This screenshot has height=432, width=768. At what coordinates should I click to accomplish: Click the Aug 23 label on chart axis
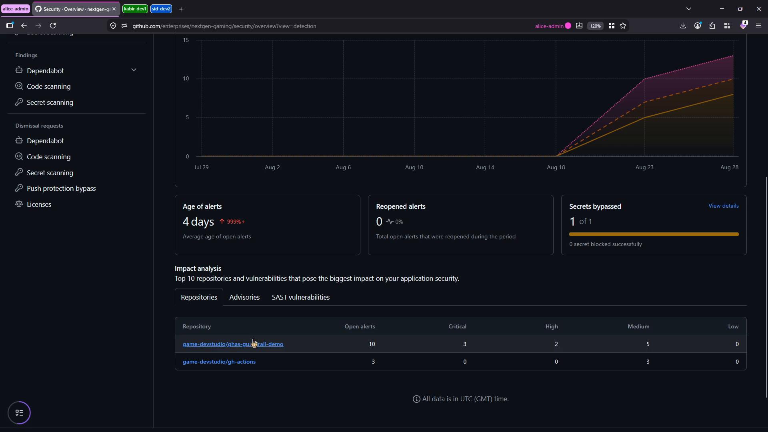[644, 167]
